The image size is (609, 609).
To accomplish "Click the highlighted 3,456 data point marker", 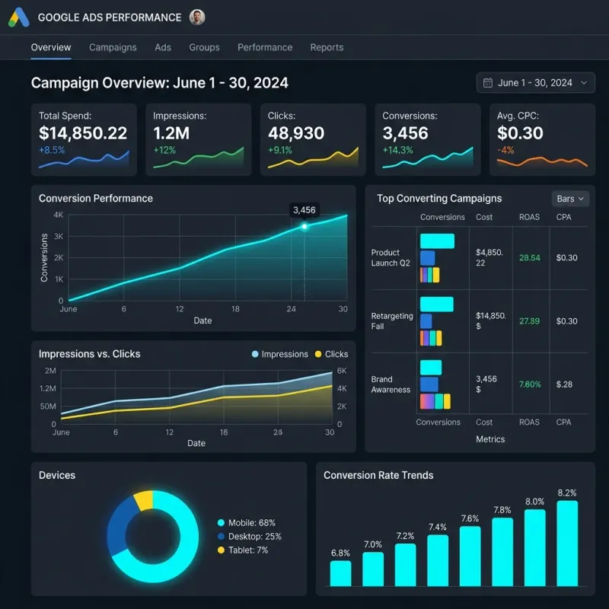I will coord(304,226).
